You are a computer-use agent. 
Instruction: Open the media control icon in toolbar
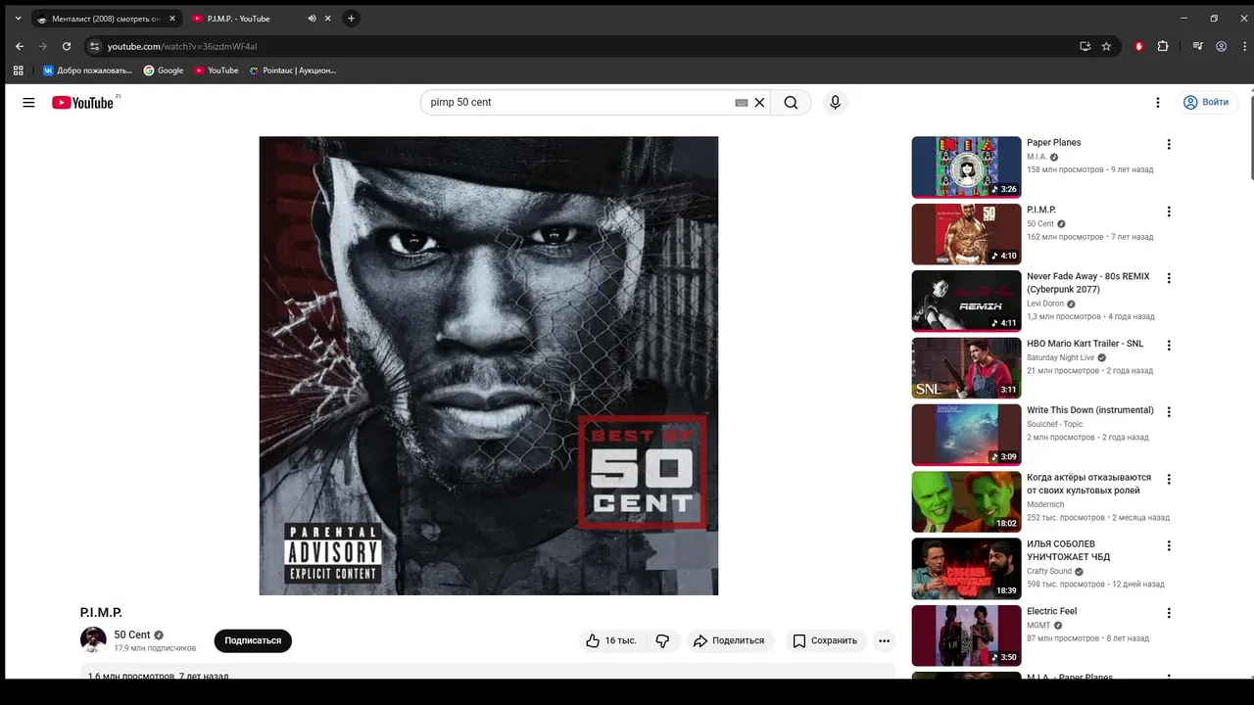1197,46
